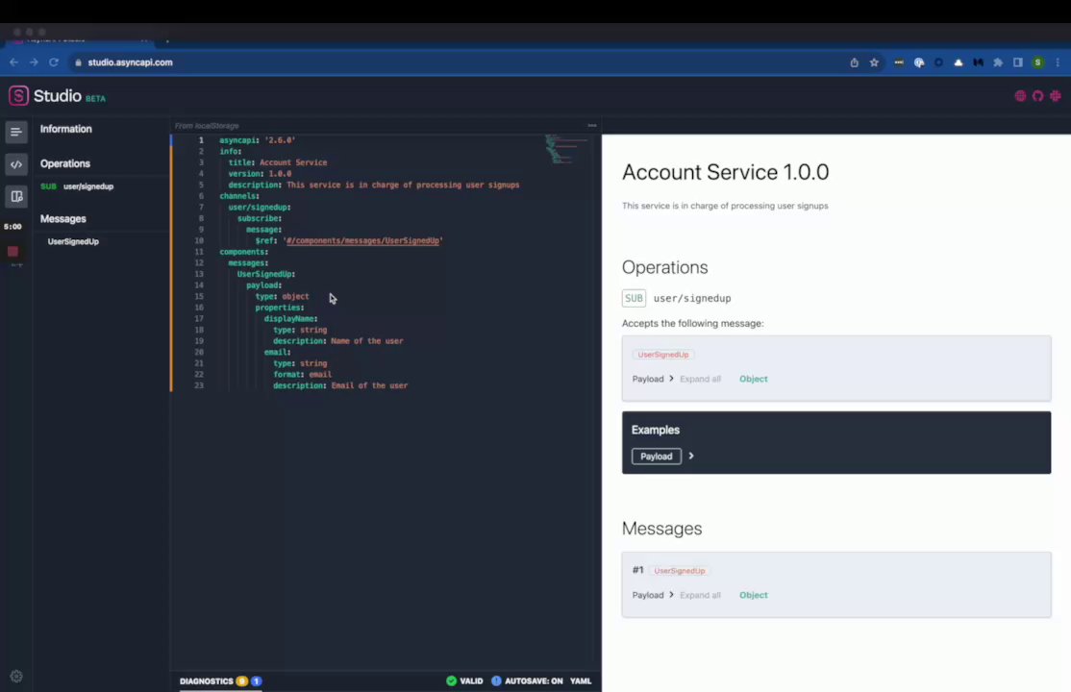Screen dimensions: 1071x692
Task: Reload the browser page
Action: pyautogui.click(x=53, y=62)
